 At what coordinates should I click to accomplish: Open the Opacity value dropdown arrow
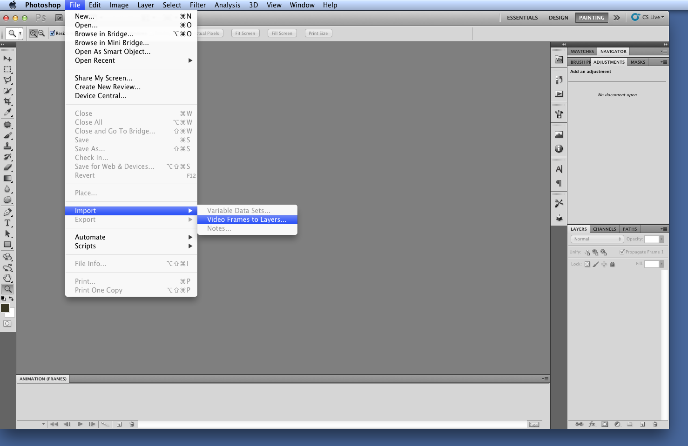(x=661, y=239)
